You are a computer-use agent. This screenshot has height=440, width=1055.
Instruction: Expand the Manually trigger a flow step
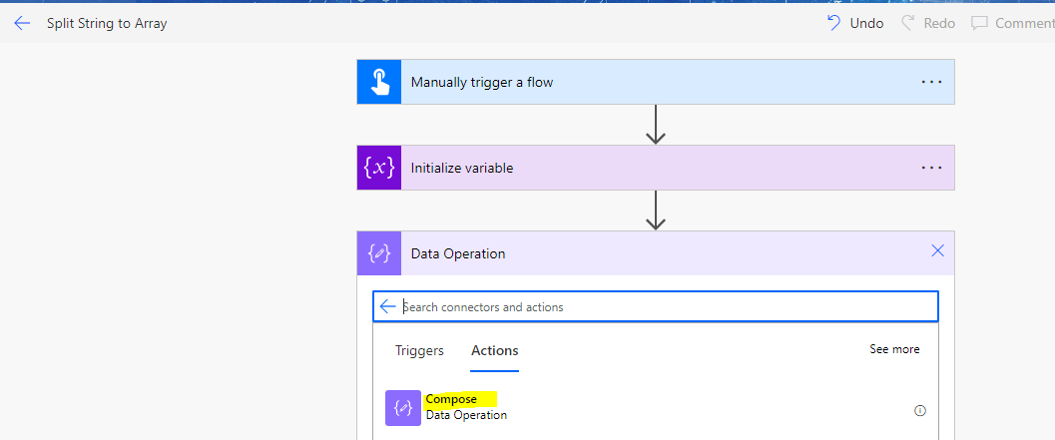pos(656,82)
